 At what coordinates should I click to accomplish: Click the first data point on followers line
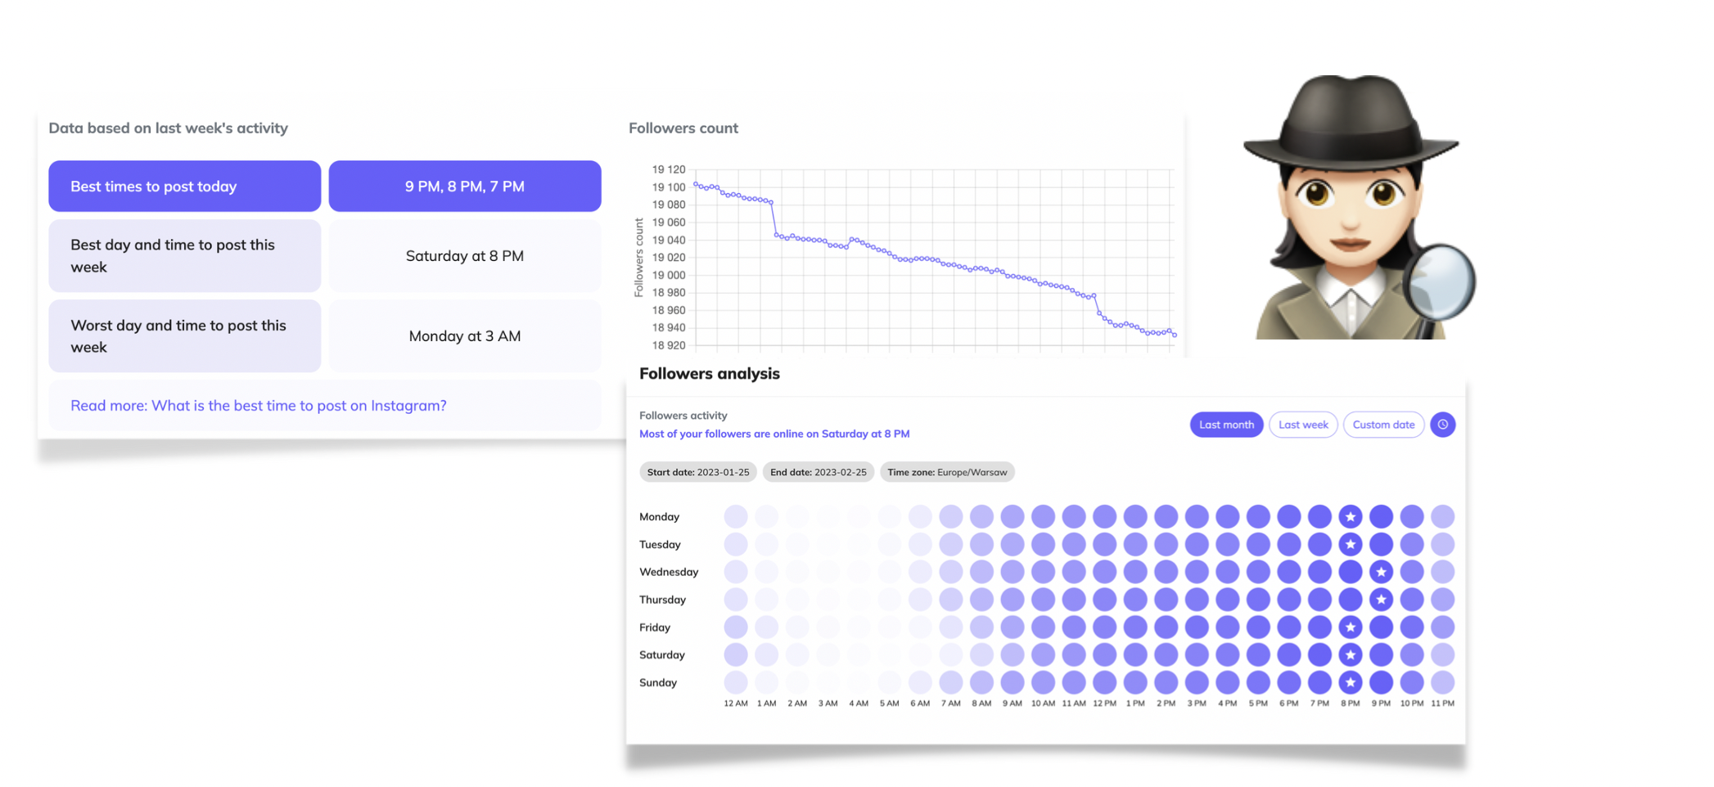[696, 183]
